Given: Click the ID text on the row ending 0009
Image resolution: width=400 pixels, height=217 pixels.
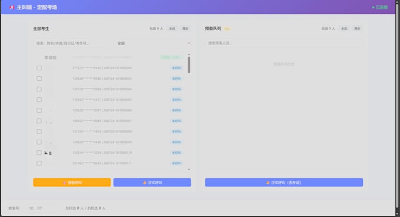Looking at the screenshot, I should 102,142.
